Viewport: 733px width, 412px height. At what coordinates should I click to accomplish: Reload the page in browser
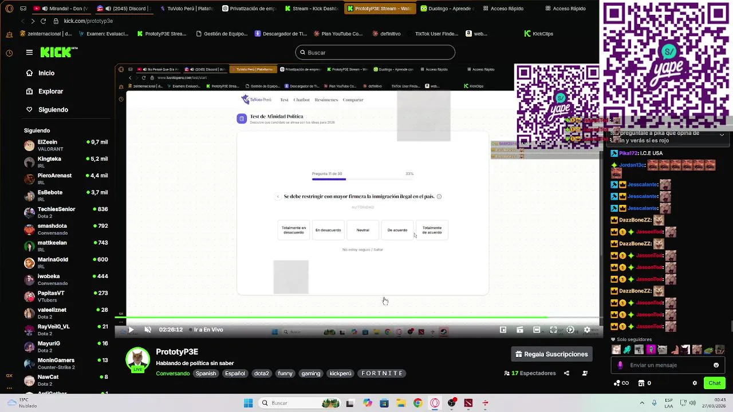[x=43, y=21]
